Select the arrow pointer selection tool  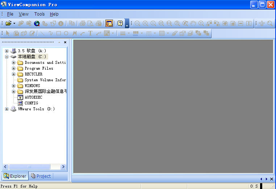click(x=8, y=33)
